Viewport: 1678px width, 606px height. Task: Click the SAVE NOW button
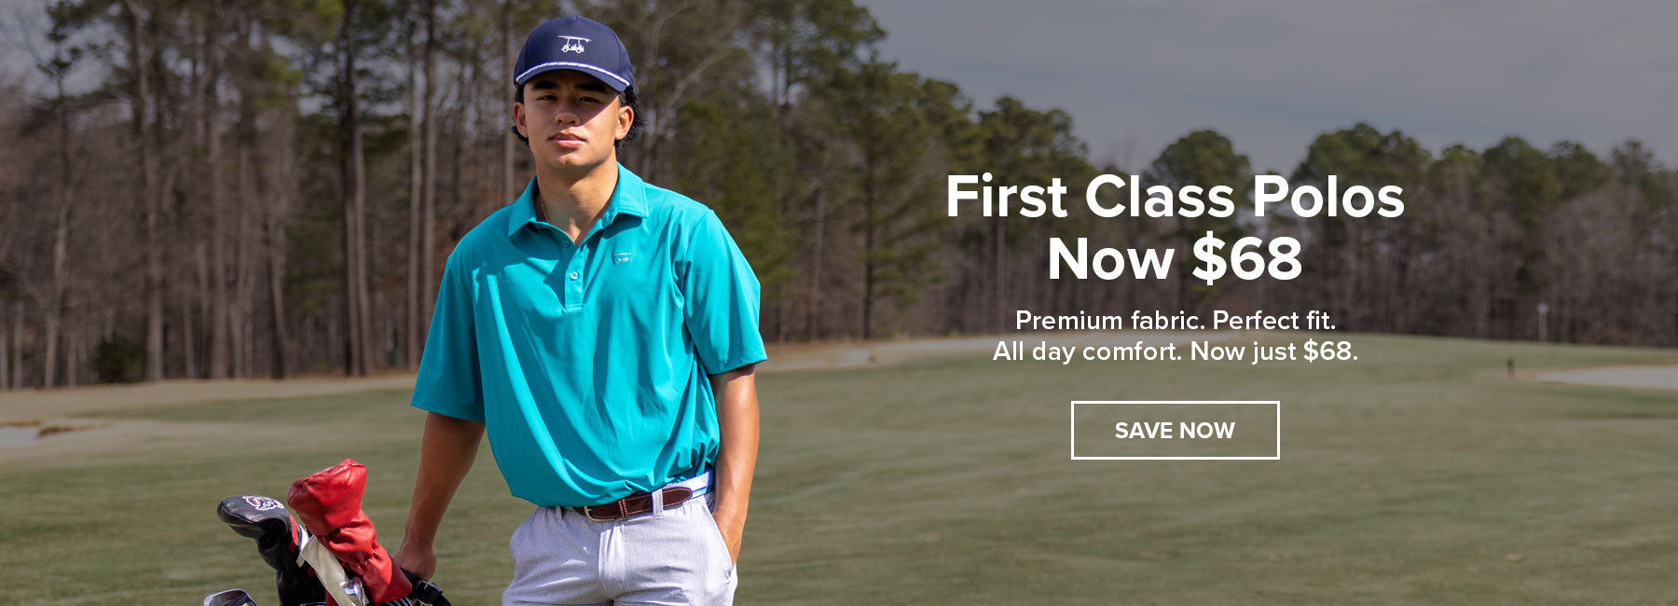(1175, 430)
